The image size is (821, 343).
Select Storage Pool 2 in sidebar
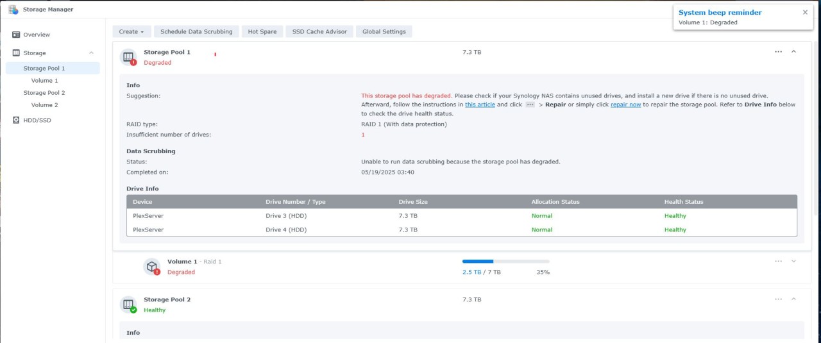(44, 93)
